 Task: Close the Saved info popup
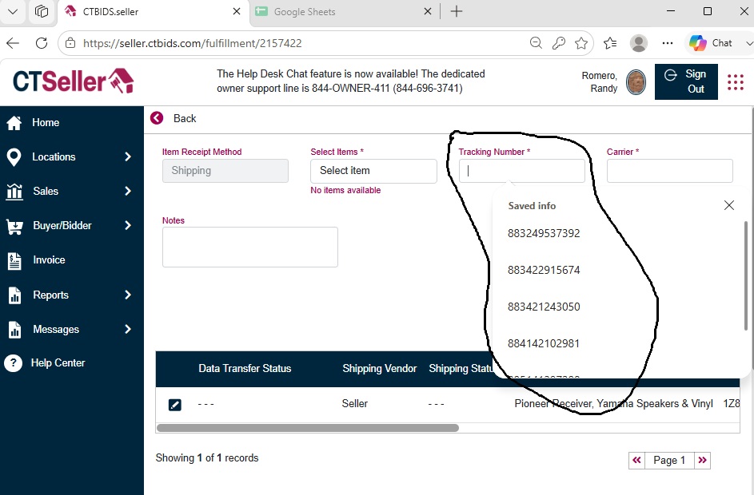coord(729,205)
